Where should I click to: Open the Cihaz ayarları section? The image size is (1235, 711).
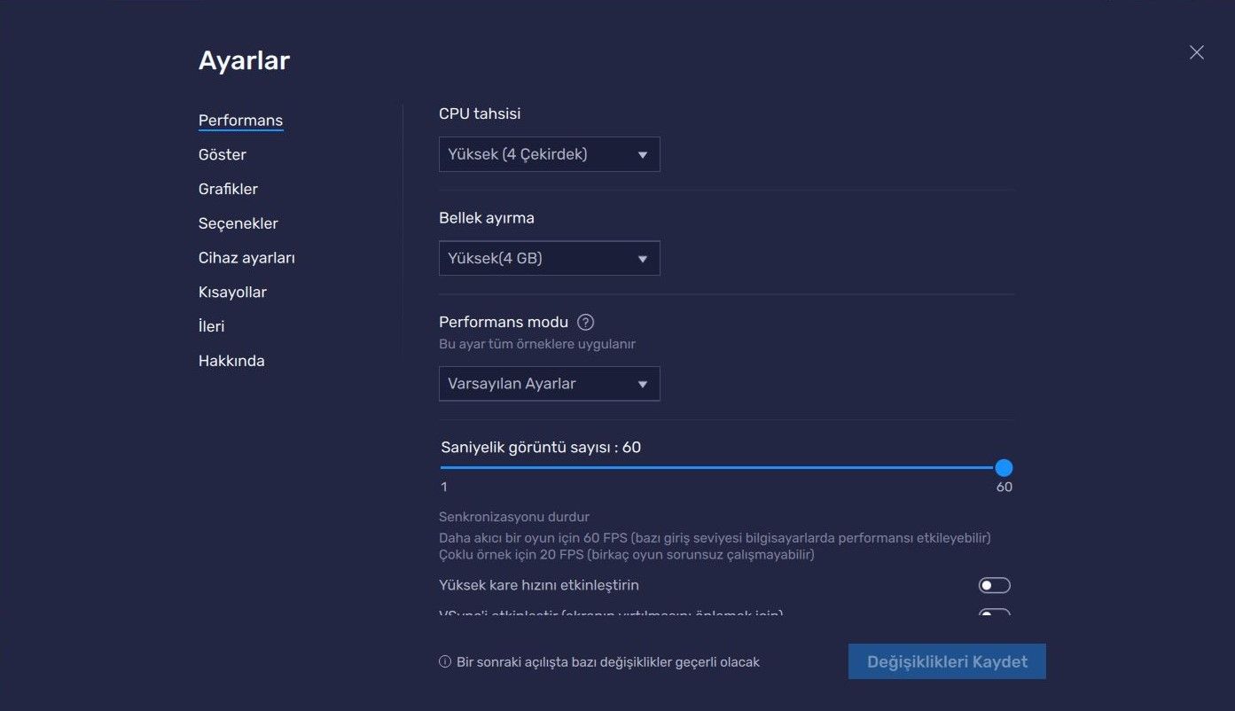[x=246, y=258]
